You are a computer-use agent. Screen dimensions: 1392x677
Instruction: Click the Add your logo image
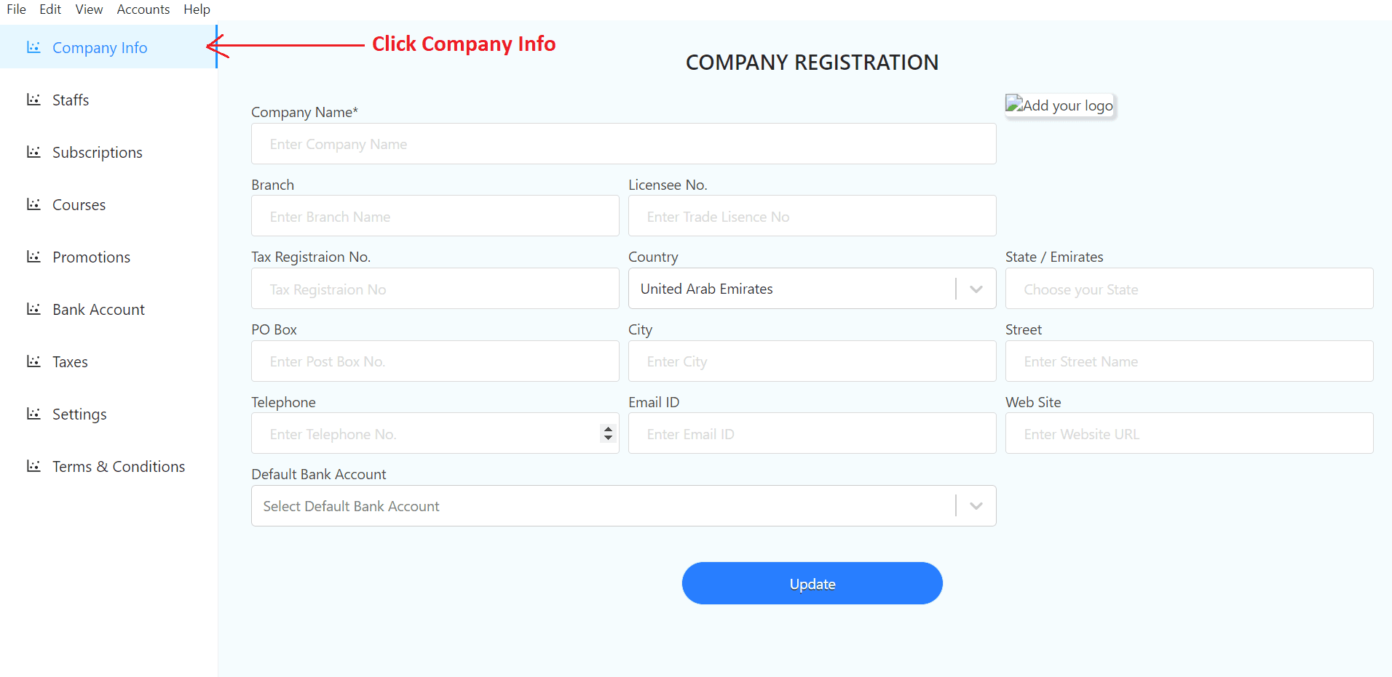[1060, 105]
